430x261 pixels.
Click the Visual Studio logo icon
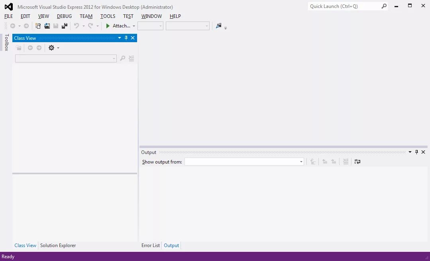point(8,7)
